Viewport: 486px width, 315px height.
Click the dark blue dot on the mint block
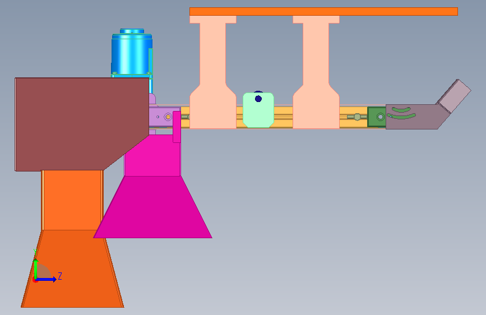point(258,99)
